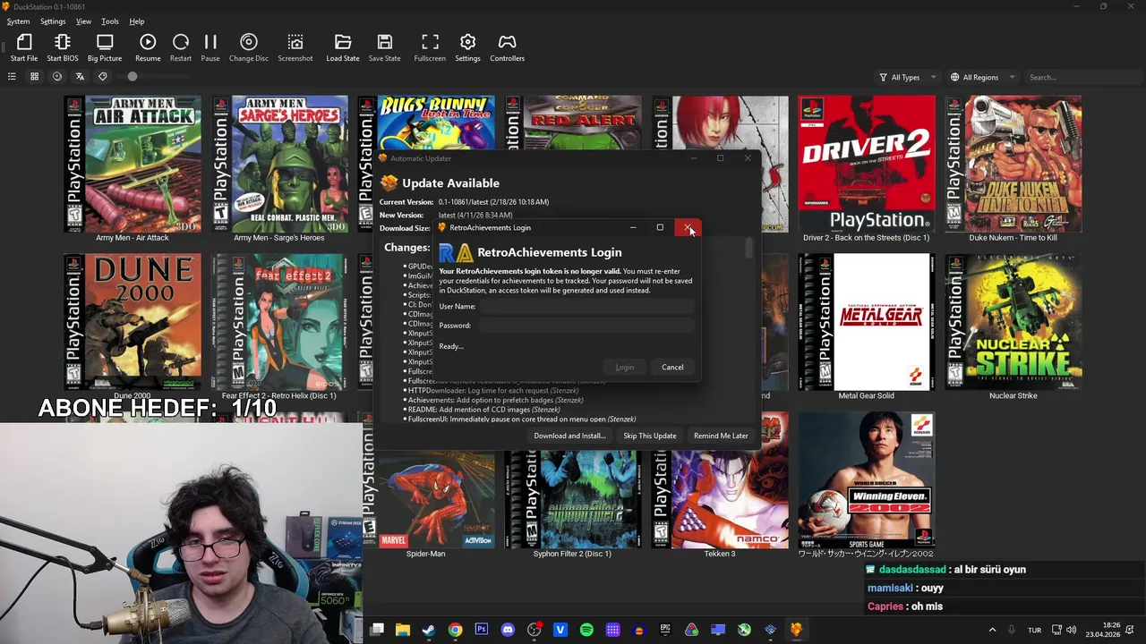The image size is (1146, 644).
Task: Click Cancel in RetroAchievements Login
Action: [x=672, y=367]
